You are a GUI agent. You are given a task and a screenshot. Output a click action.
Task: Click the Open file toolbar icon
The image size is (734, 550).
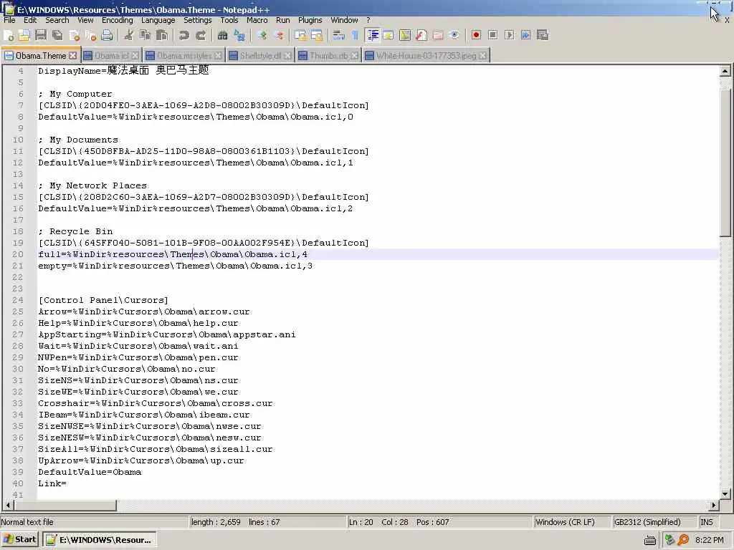pos(24,35)
